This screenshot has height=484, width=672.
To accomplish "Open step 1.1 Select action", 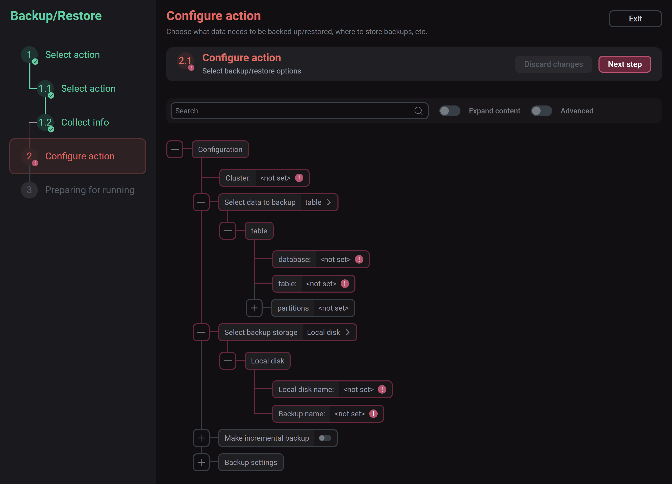I will coord(88,89).
